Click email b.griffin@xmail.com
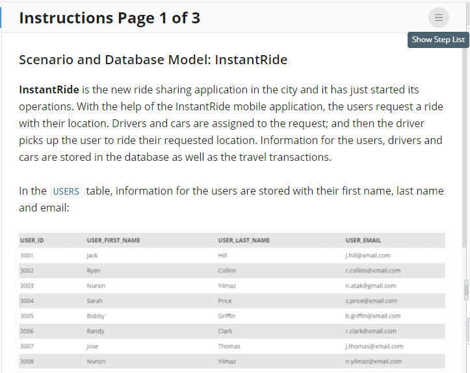This screenshot has height=373, width=470. coord(373,316)
